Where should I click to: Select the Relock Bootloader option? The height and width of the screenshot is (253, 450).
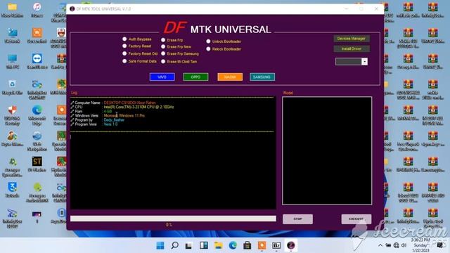pyautogui.click(x=208, y=49)
